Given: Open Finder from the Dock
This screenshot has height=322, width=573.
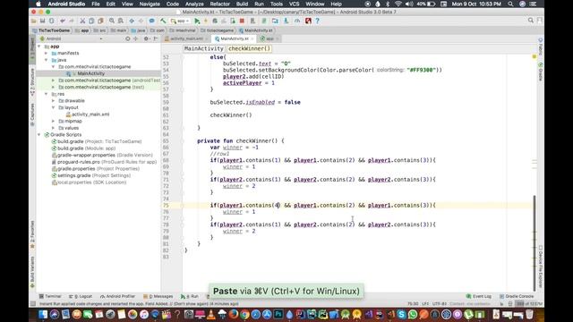Looking at the screenshot, I should click(43, 314).
